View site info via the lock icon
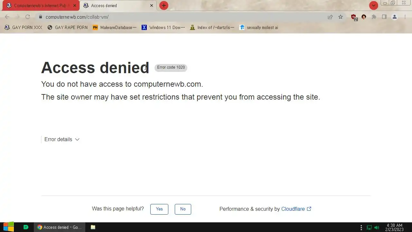Image resolution: width=412 pixels, height=232 pixels. 41,17
